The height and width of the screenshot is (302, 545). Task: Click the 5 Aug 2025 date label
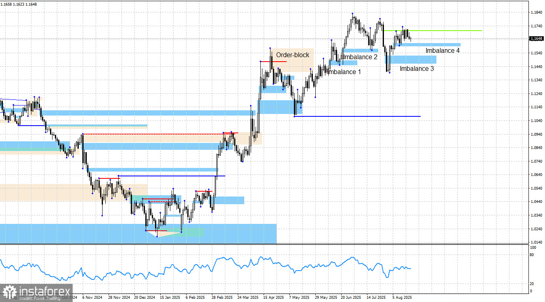[402, 298]
